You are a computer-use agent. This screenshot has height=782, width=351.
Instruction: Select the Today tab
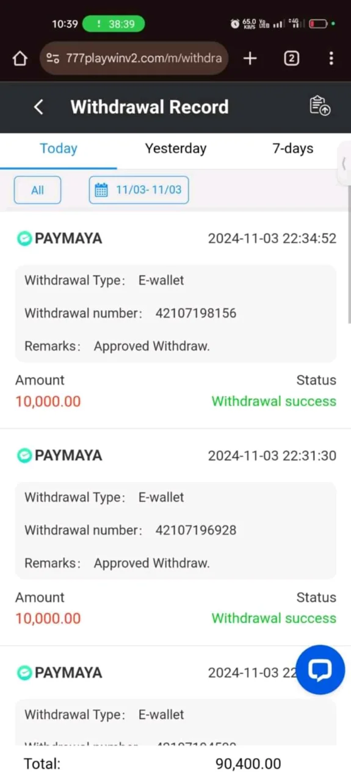coord(59,148)
